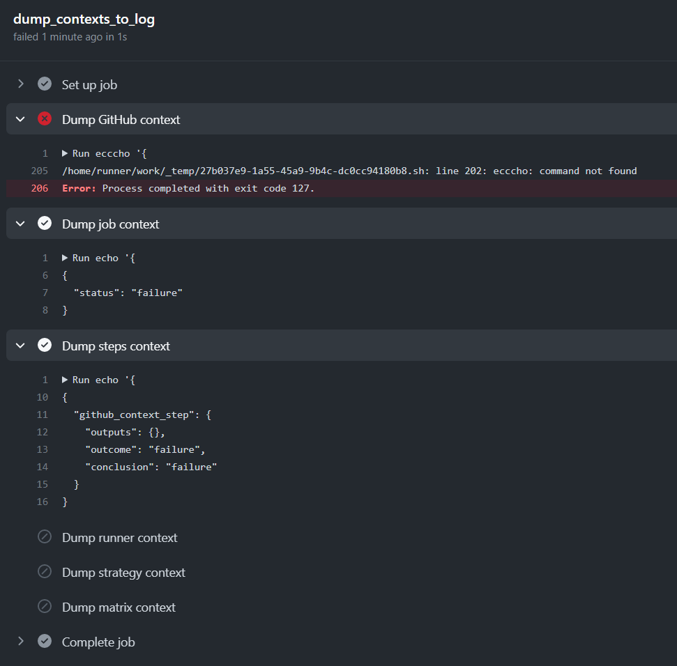Screen dimensions: 677x666
Task: Click gray checkmark icon beside Complete job
Action: 45,642
